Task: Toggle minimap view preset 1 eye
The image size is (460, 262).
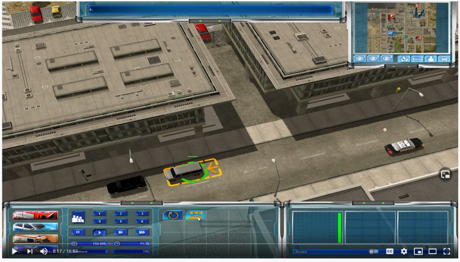Action: tap(360, 58)
